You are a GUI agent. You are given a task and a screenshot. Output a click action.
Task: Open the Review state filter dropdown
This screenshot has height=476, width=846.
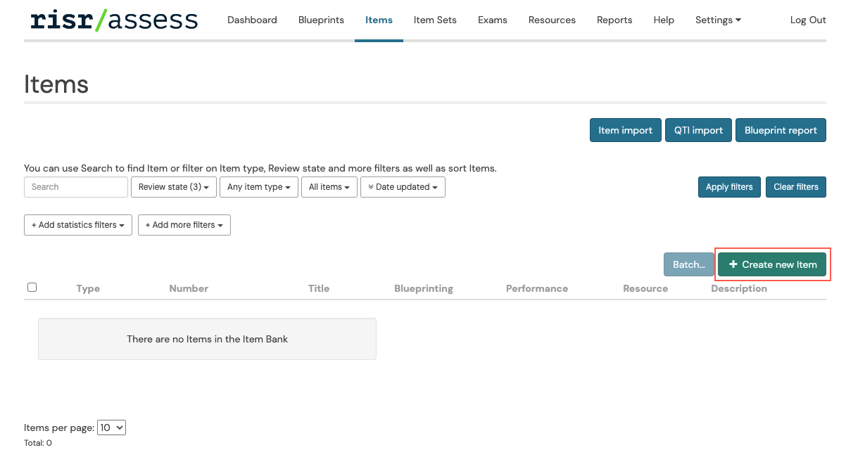(173, 187)
